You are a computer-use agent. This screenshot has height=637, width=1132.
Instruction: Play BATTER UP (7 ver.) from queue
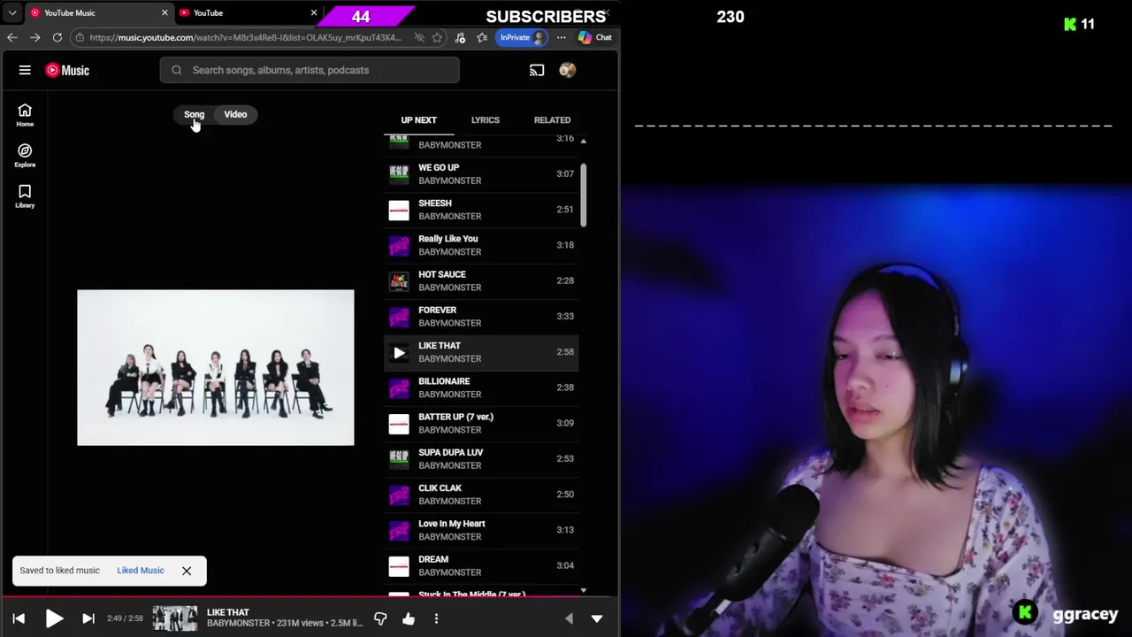(x=482, y=423)
